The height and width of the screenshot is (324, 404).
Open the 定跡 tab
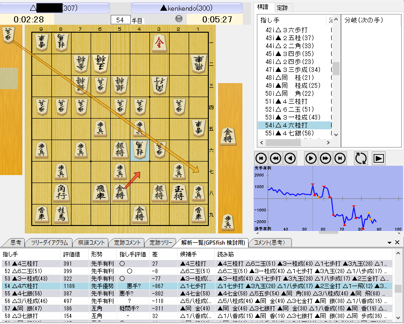[x=283, y=8]
